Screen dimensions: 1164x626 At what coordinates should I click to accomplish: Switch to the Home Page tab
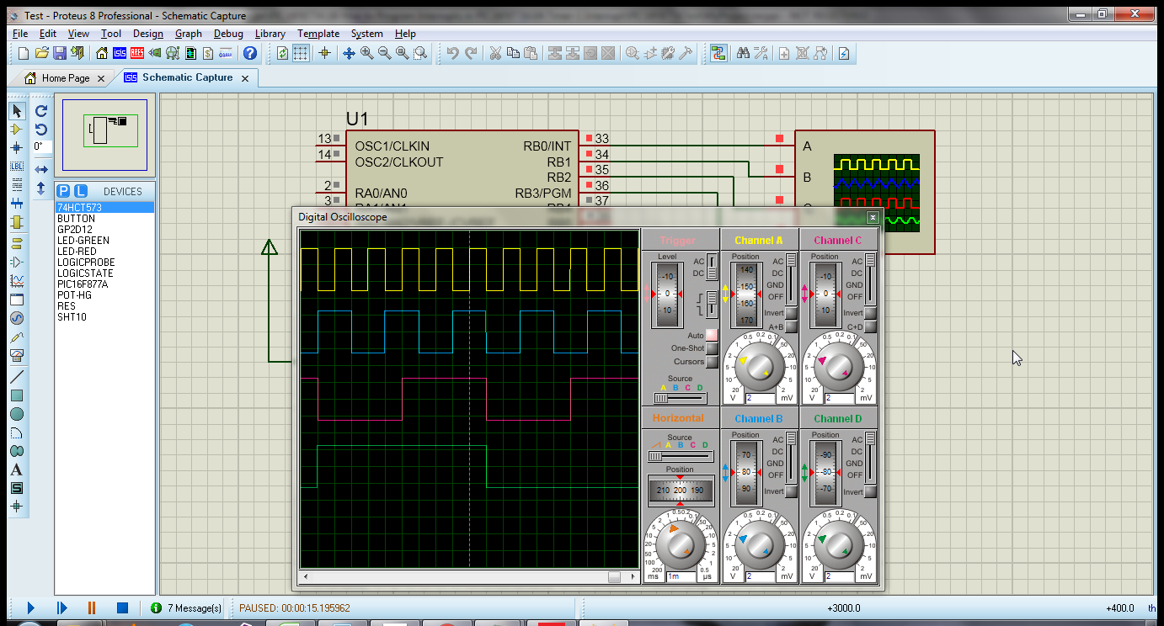coord(63,77)
